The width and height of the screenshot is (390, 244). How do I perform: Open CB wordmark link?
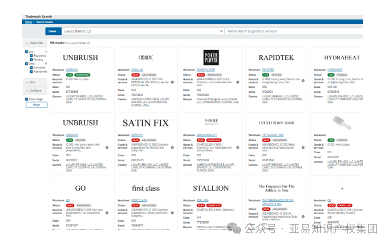coord(329,200)
